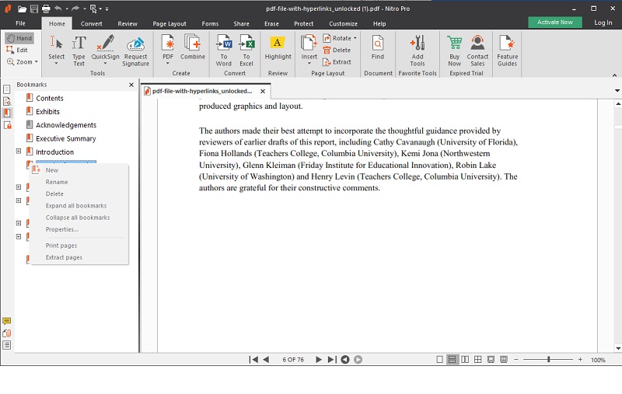Select the Hand tool

pos(19,38)
